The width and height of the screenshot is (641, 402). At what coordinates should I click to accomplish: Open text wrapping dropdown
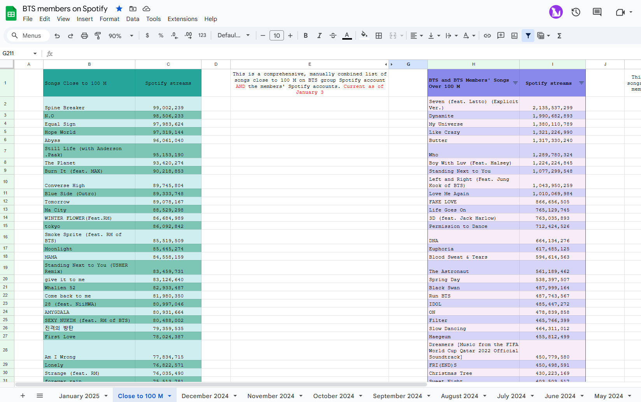(452, 35)
